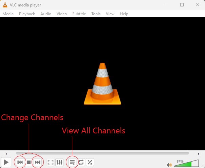Show extended settings and effects
Viewport: 205px width, 168px height.
(x=59, y=162)
